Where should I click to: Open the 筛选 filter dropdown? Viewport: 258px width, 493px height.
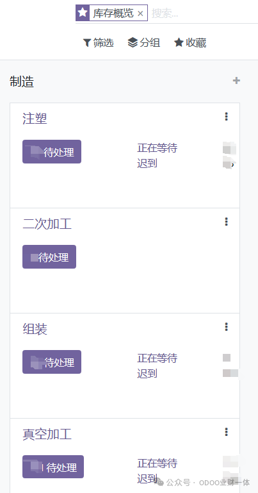pyautogui.click(x=98, y=43)
